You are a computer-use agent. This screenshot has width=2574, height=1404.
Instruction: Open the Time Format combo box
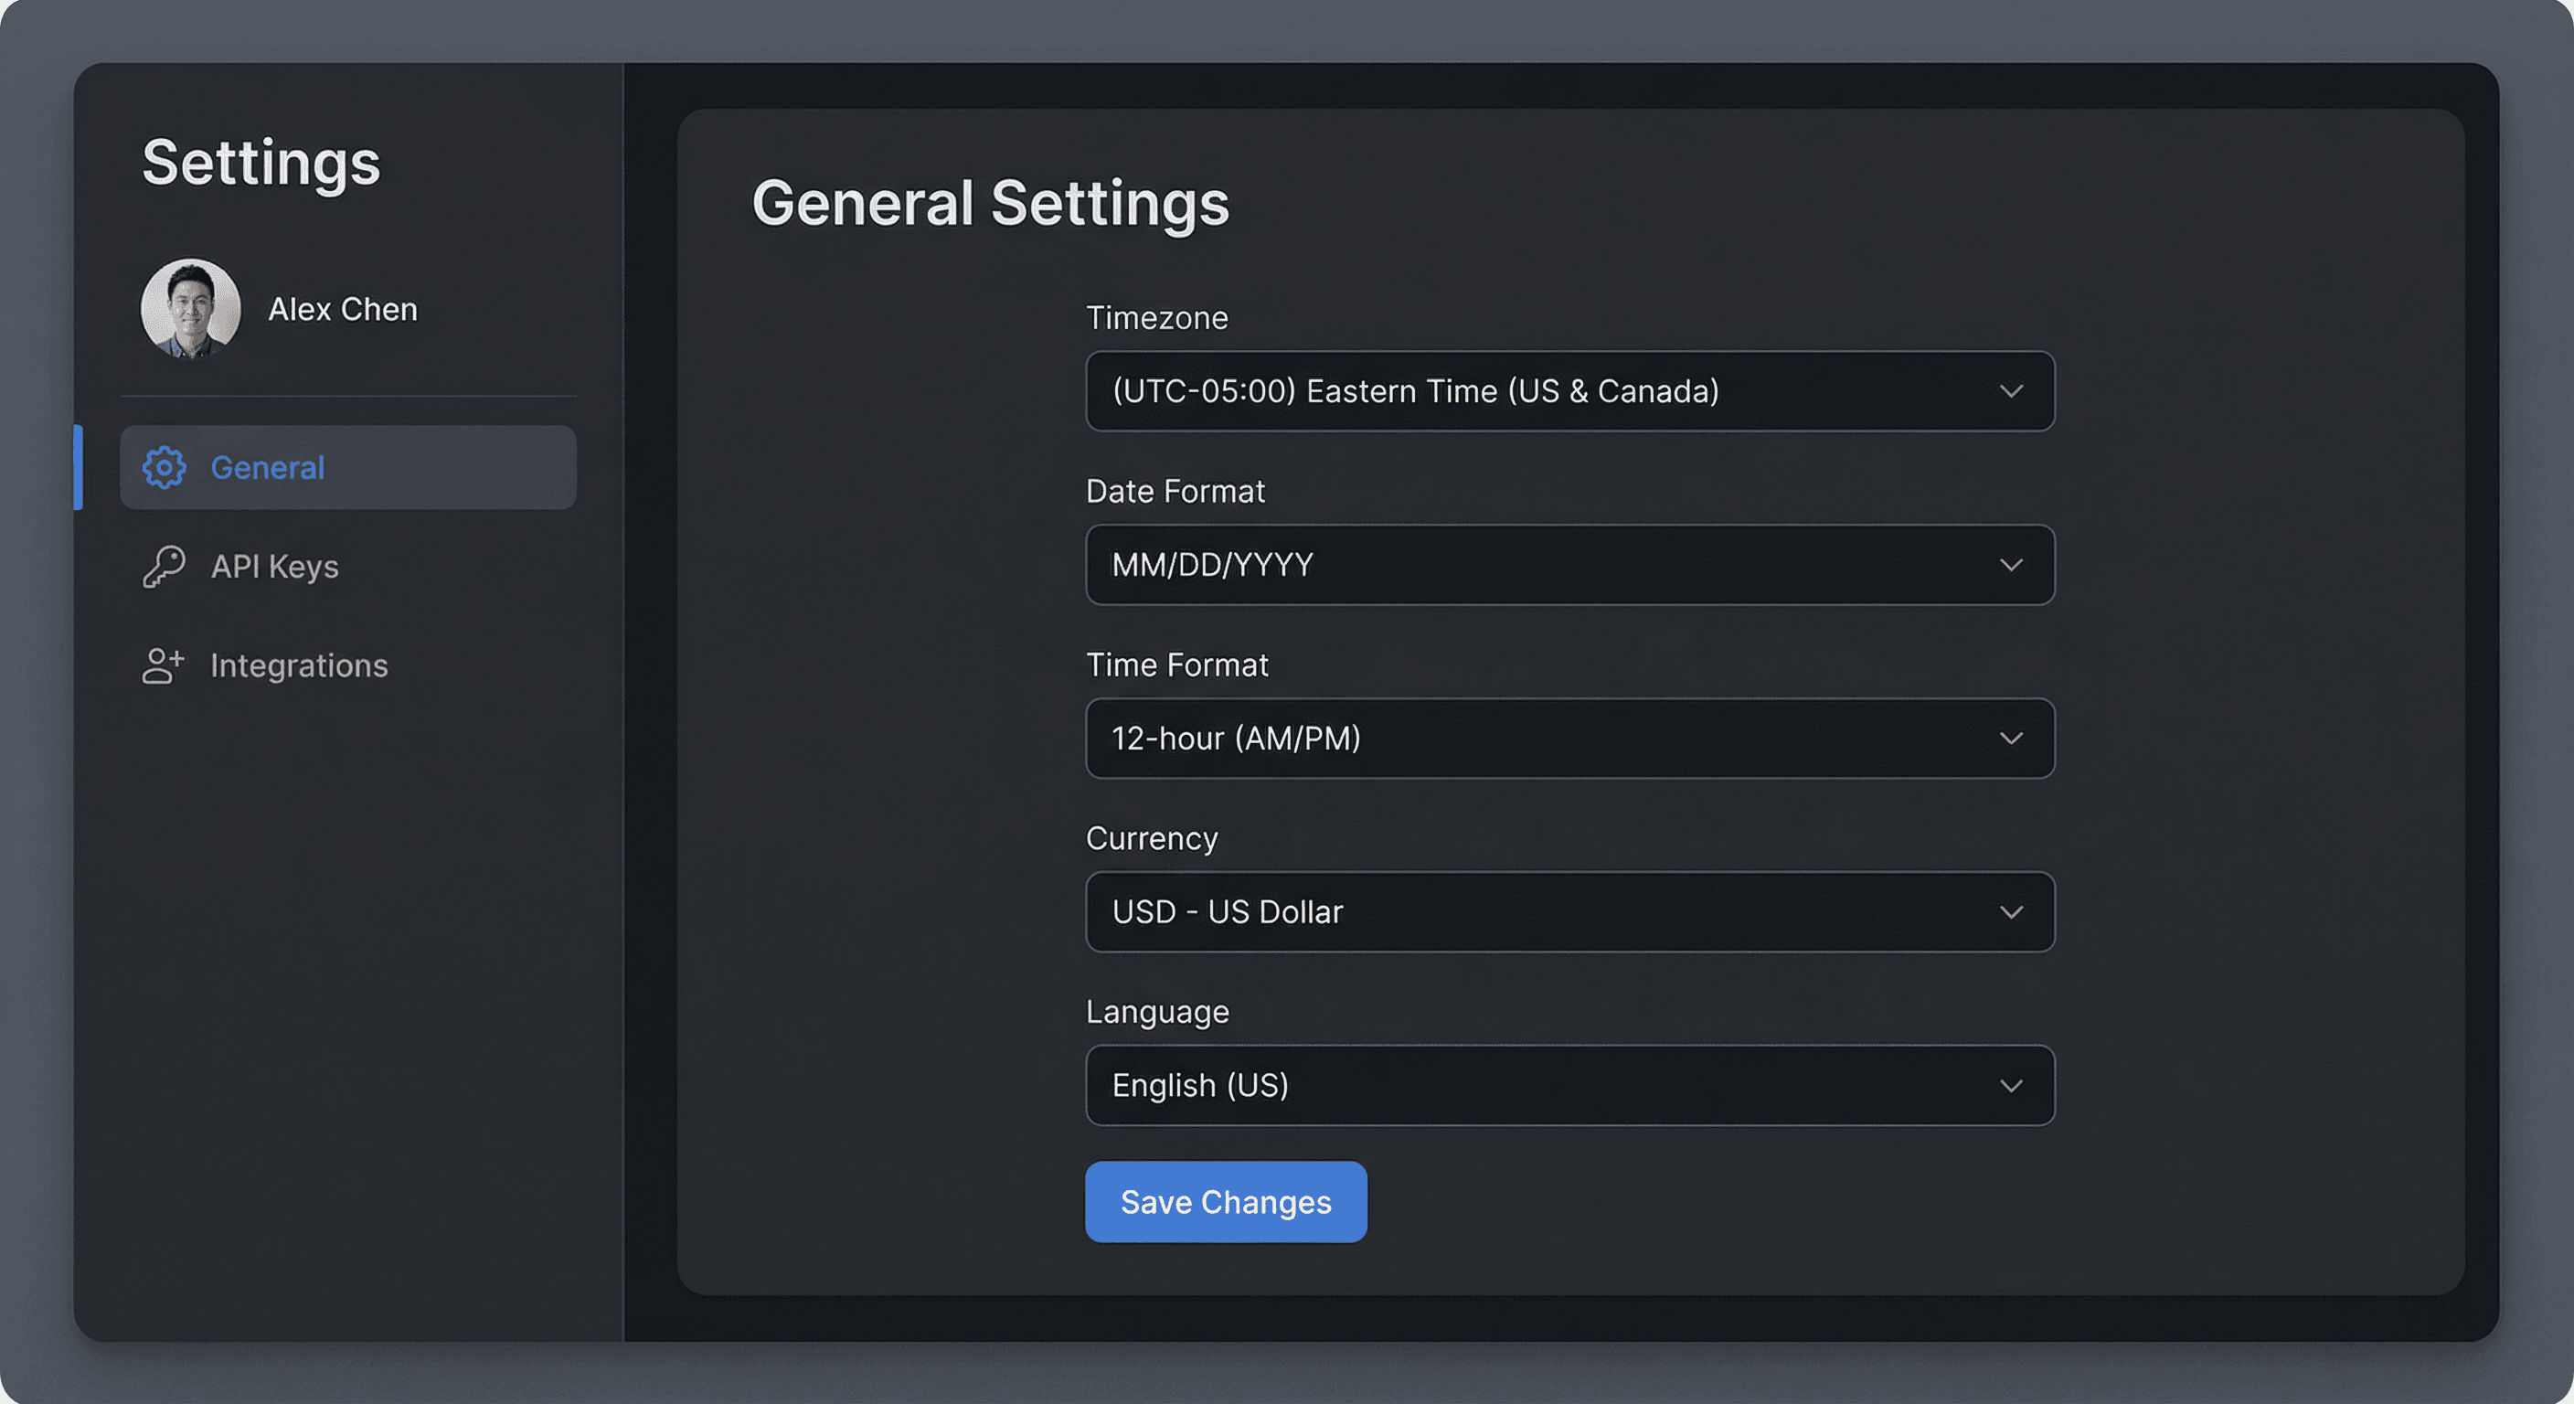click(x=1569, y=739)
